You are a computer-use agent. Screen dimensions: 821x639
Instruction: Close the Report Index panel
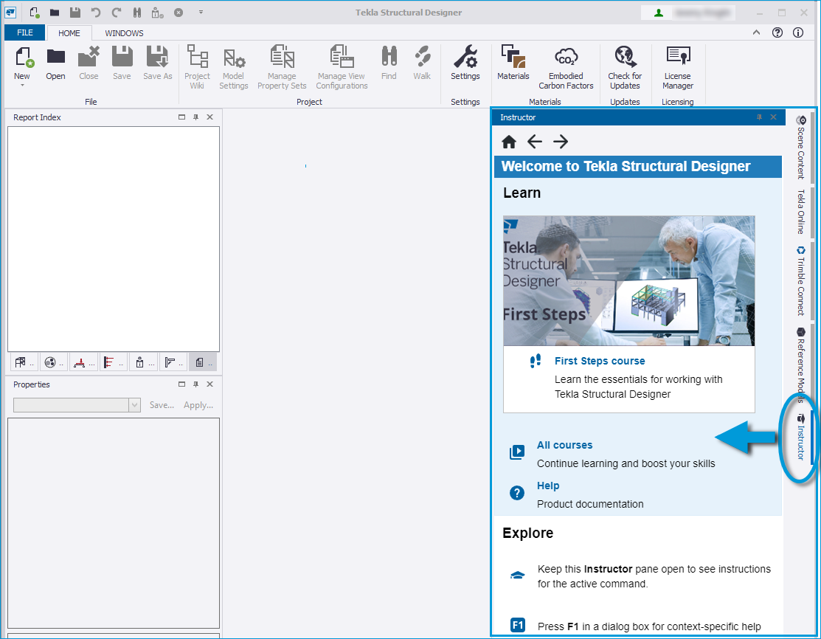pos(210,117)
